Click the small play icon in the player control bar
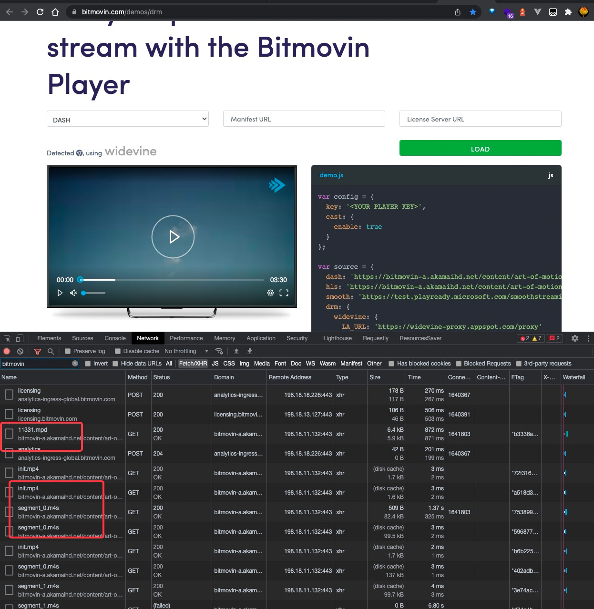This screenshot has width=594, height=609. click(x=60, y=293)
